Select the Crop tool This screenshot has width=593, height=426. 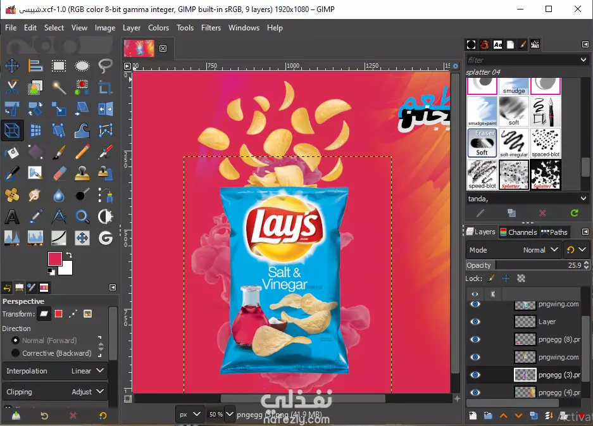tap(106, 87)
